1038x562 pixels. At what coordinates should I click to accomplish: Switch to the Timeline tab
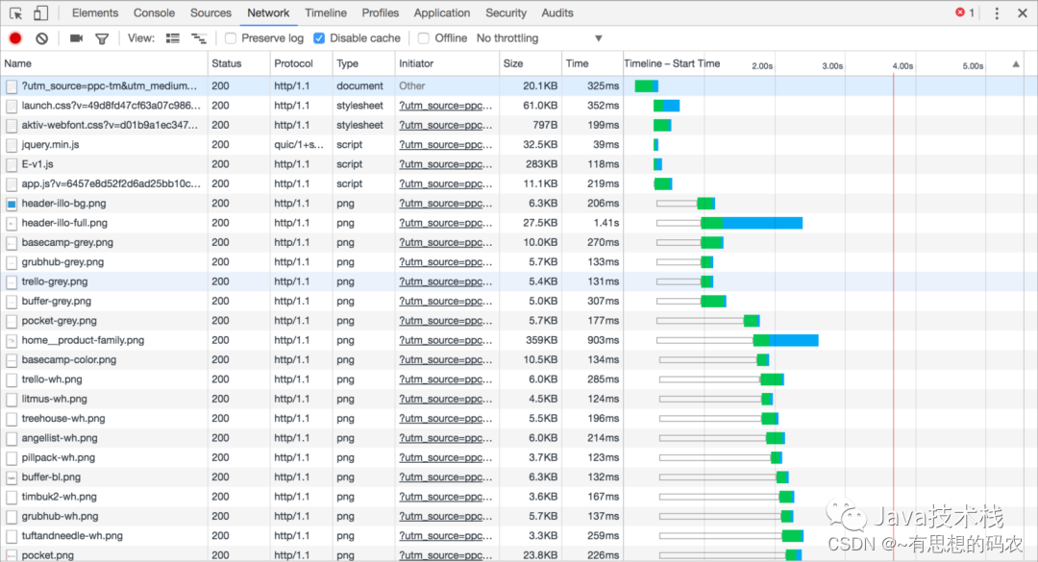(326, 13)
